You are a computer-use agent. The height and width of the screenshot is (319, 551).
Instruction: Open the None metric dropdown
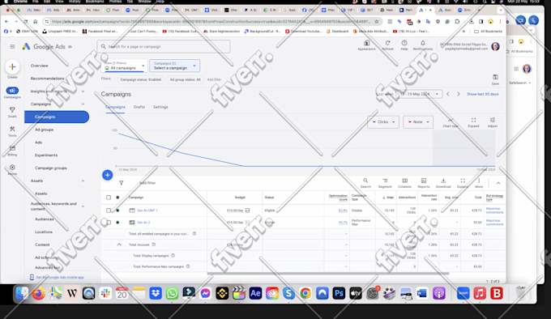[418, 121]
